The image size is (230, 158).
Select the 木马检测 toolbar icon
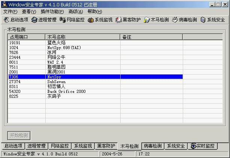(x=147, y=20)
